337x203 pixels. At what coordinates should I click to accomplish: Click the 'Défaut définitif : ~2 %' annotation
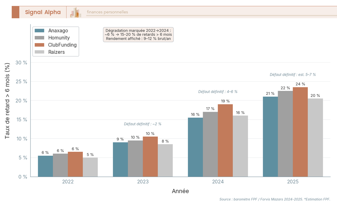coord(143,124)
